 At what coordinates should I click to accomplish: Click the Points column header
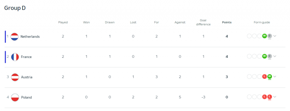point(227,23)
